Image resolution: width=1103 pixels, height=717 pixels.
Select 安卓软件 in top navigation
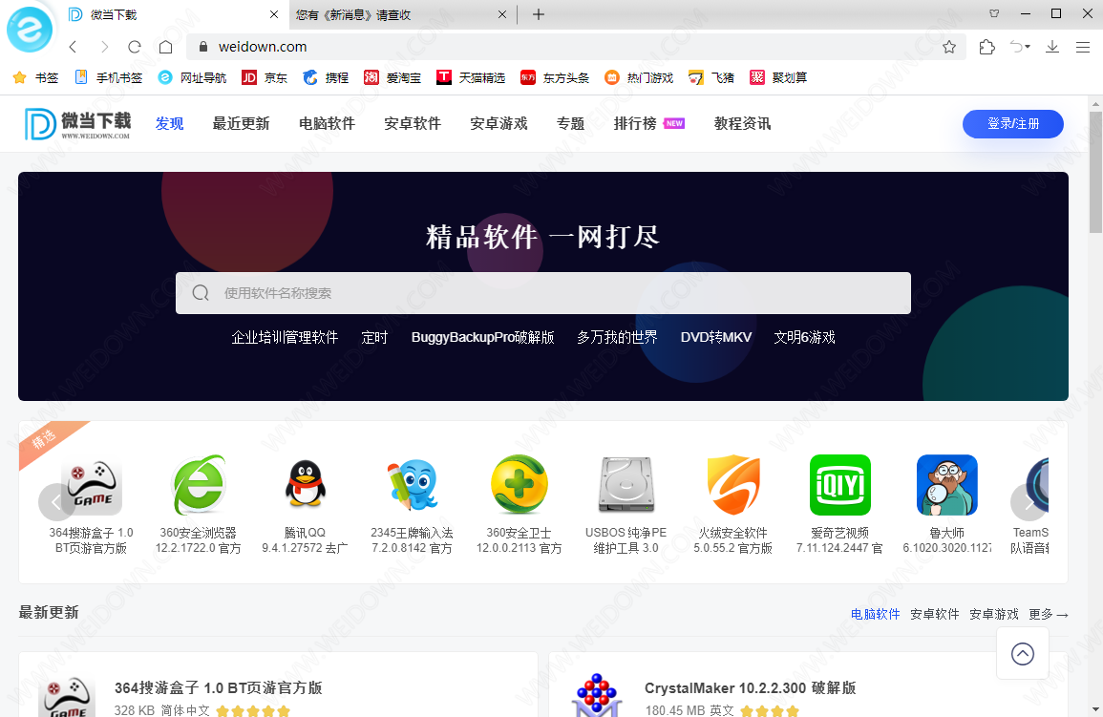point(413,124)
